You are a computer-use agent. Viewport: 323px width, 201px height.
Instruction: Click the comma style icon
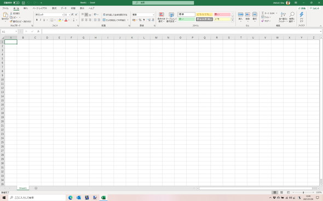click(x=144, y=20)
